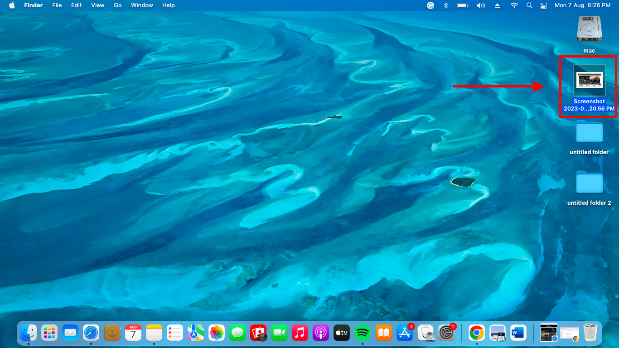Open the Books app in Dock
The image size is (619, 348).
coord(383,333)
